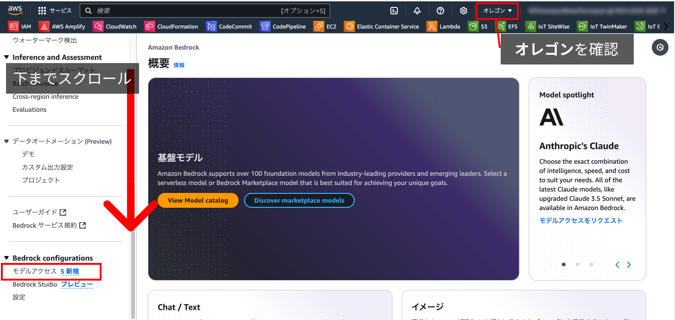Open the CloudWatch shortcut
Screen dimensions: 675x320
(115, 26)
